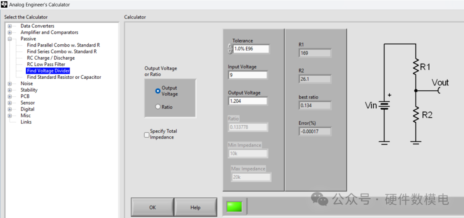
Task: Open Find Series Combo w. Standard R
Action: 62,52
